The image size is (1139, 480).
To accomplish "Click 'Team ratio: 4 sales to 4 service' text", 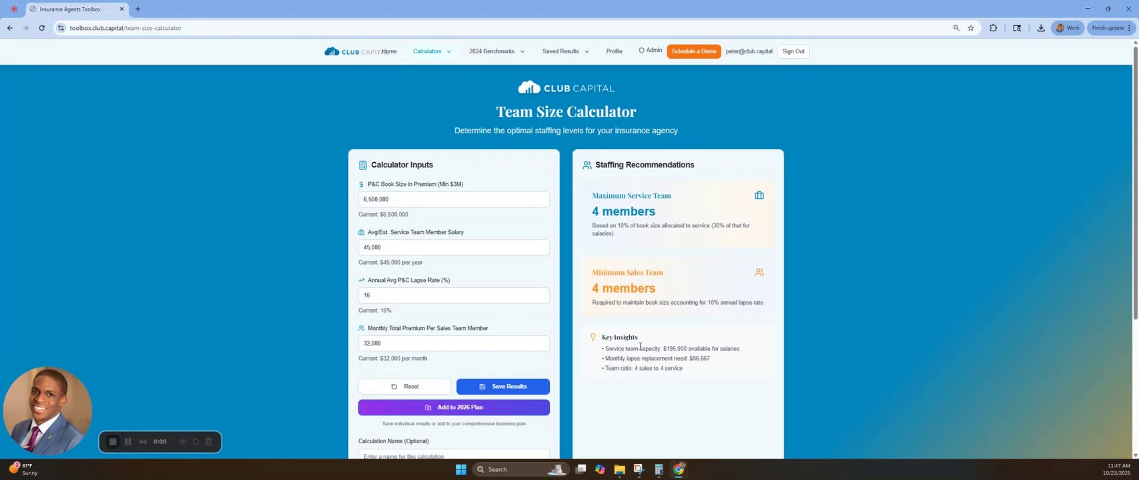I will click(643, 369).
